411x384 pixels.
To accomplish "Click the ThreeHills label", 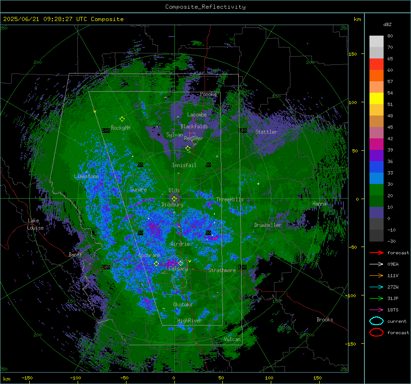I will 230,200.
